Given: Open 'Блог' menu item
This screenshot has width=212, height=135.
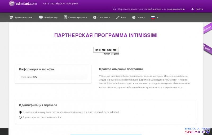Looking at the screenshot, I should [123, 17].
